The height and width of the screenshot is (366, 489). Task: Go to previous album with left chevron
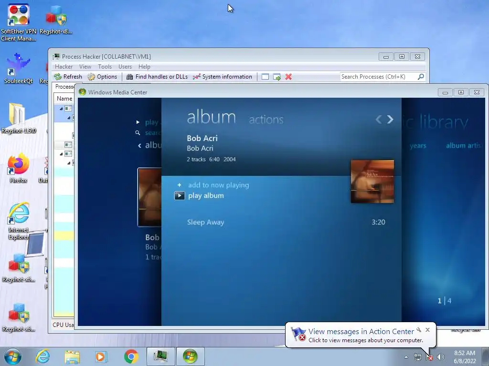(379, 119)
